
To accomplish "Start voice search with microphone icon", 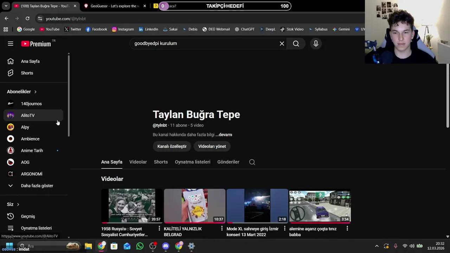I will (316, 44).
